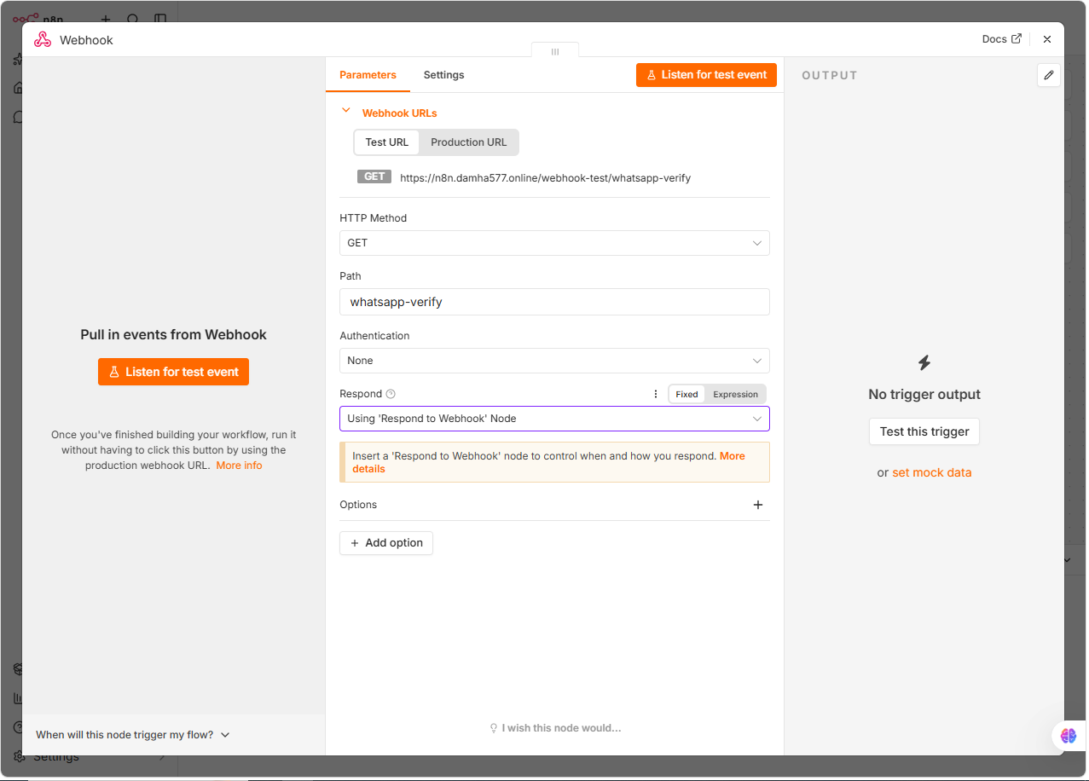Click Respond help question icon
1089x781 pixels.
pos(391,394)
